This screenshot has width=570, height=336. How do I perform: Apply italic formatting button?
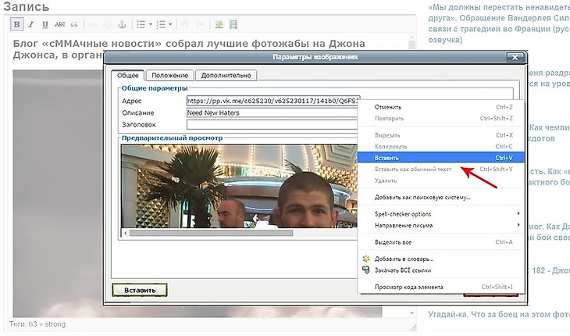point(31,24)
